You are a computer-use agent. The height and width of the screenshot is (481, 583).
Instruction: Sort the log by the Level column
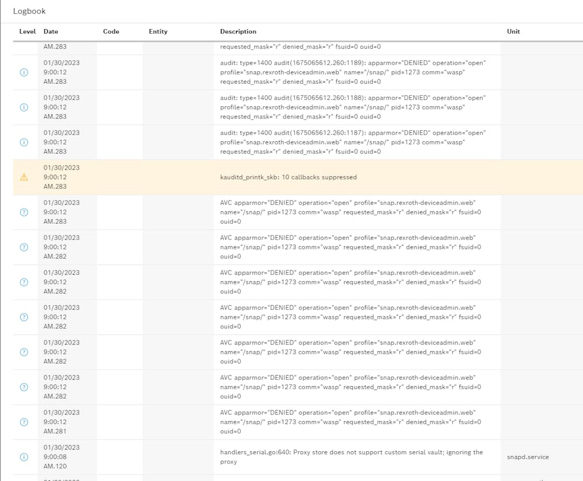[x=27, y=31]
